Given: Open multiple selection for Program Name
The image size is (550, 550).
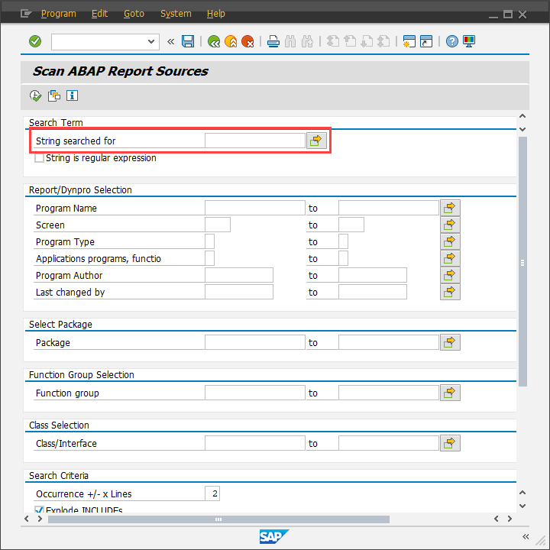Looking at the screenshot, I should tap(450, 208).
